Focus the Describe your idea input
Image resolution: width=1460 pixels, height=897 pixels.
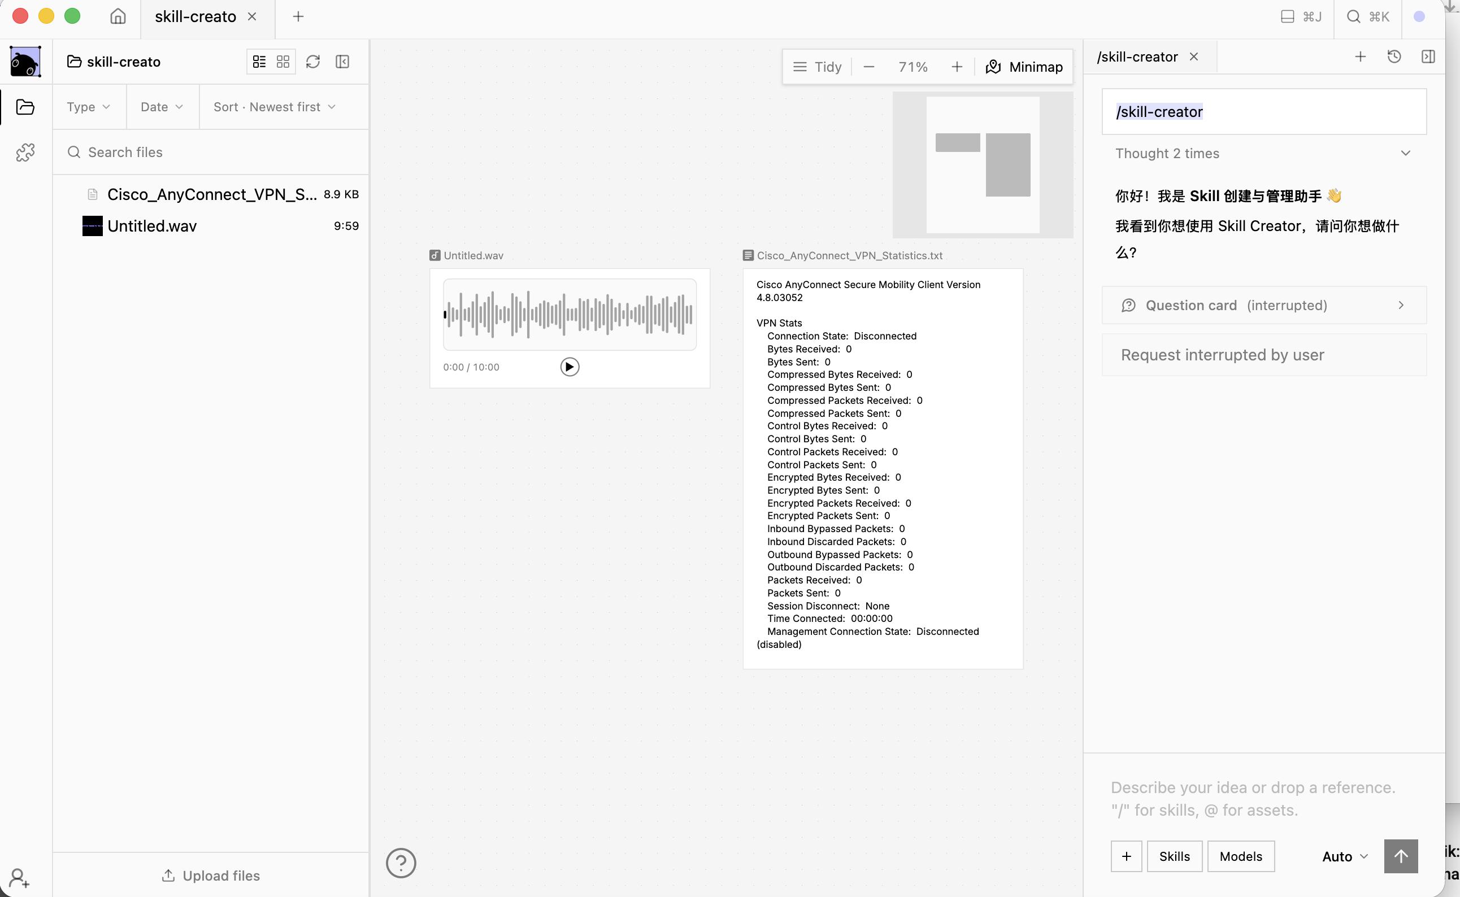1263,799
